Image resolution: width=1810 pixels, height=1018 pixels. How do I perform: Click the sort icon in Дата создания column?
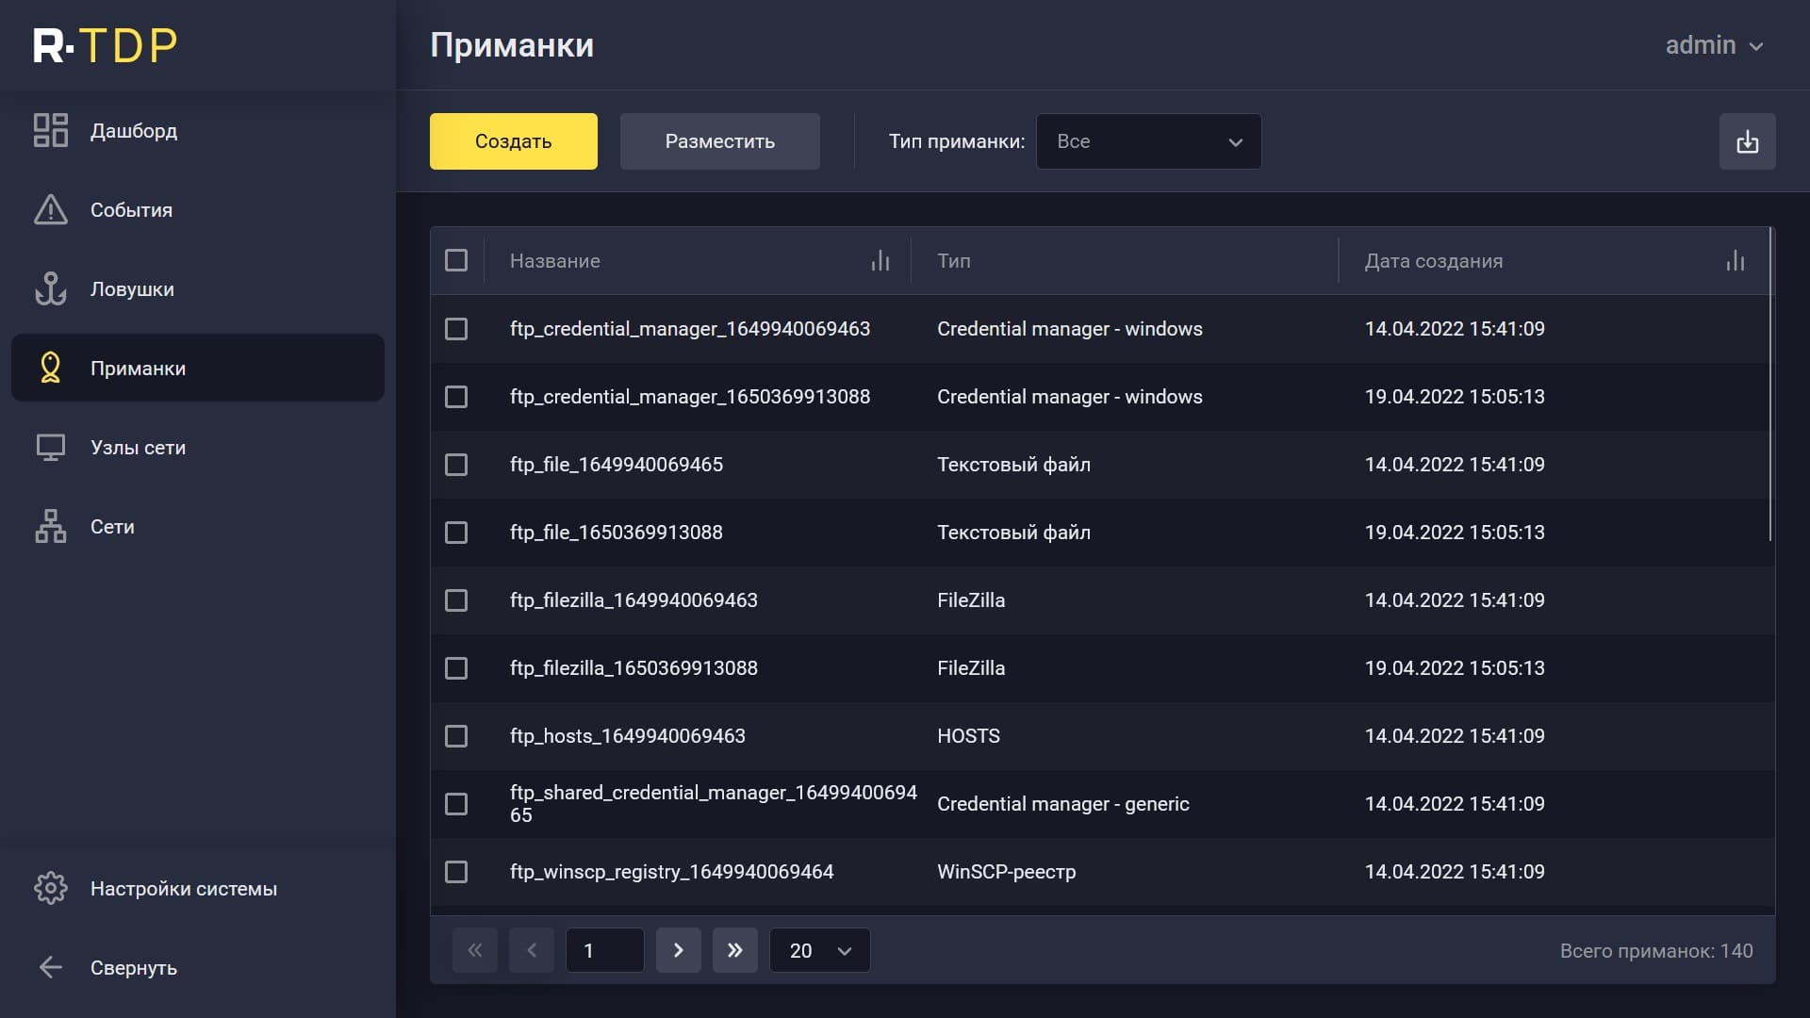coord(1736,261)
